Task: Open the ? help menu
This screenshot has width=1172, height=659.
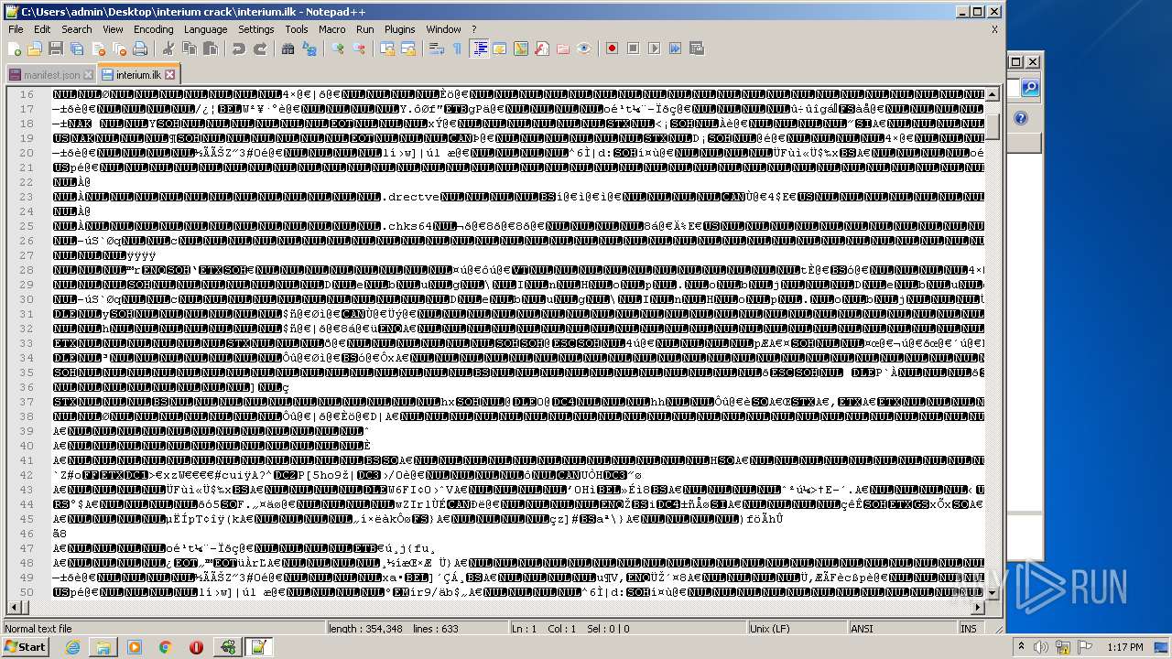Action: pyautogui.click(x=473, y=29)
